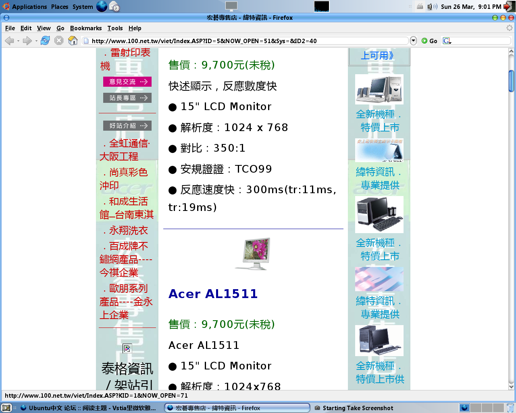Click the logout icon in top panel
The height and width of the screenshot is (413, 516).
[509, 6]
